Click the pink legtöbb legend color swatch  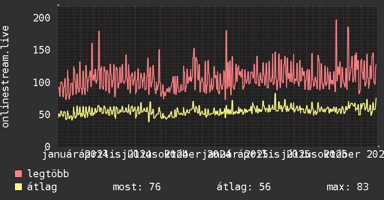pyautogui.click(x=18, y=174)
